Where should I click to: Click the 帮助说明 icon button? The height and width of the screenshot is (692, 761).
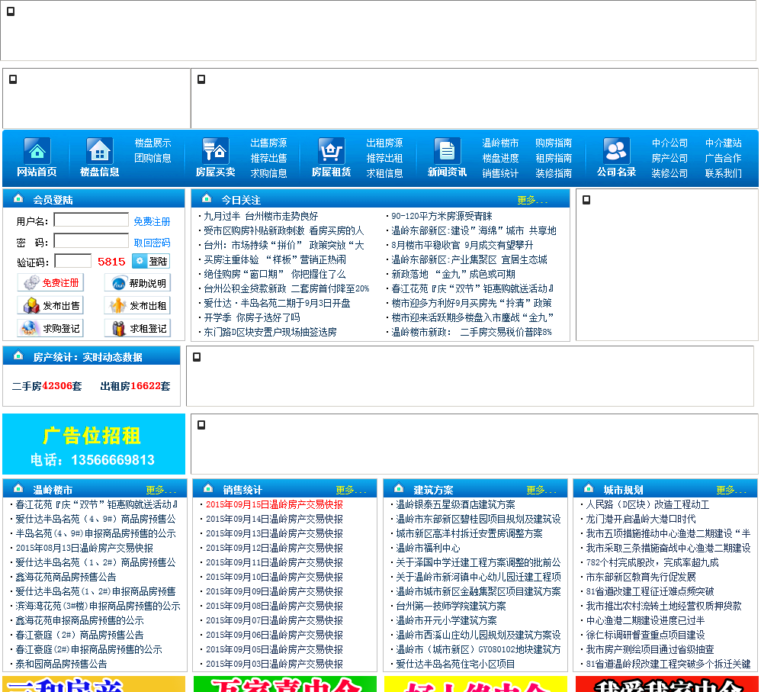coord(137,282)
